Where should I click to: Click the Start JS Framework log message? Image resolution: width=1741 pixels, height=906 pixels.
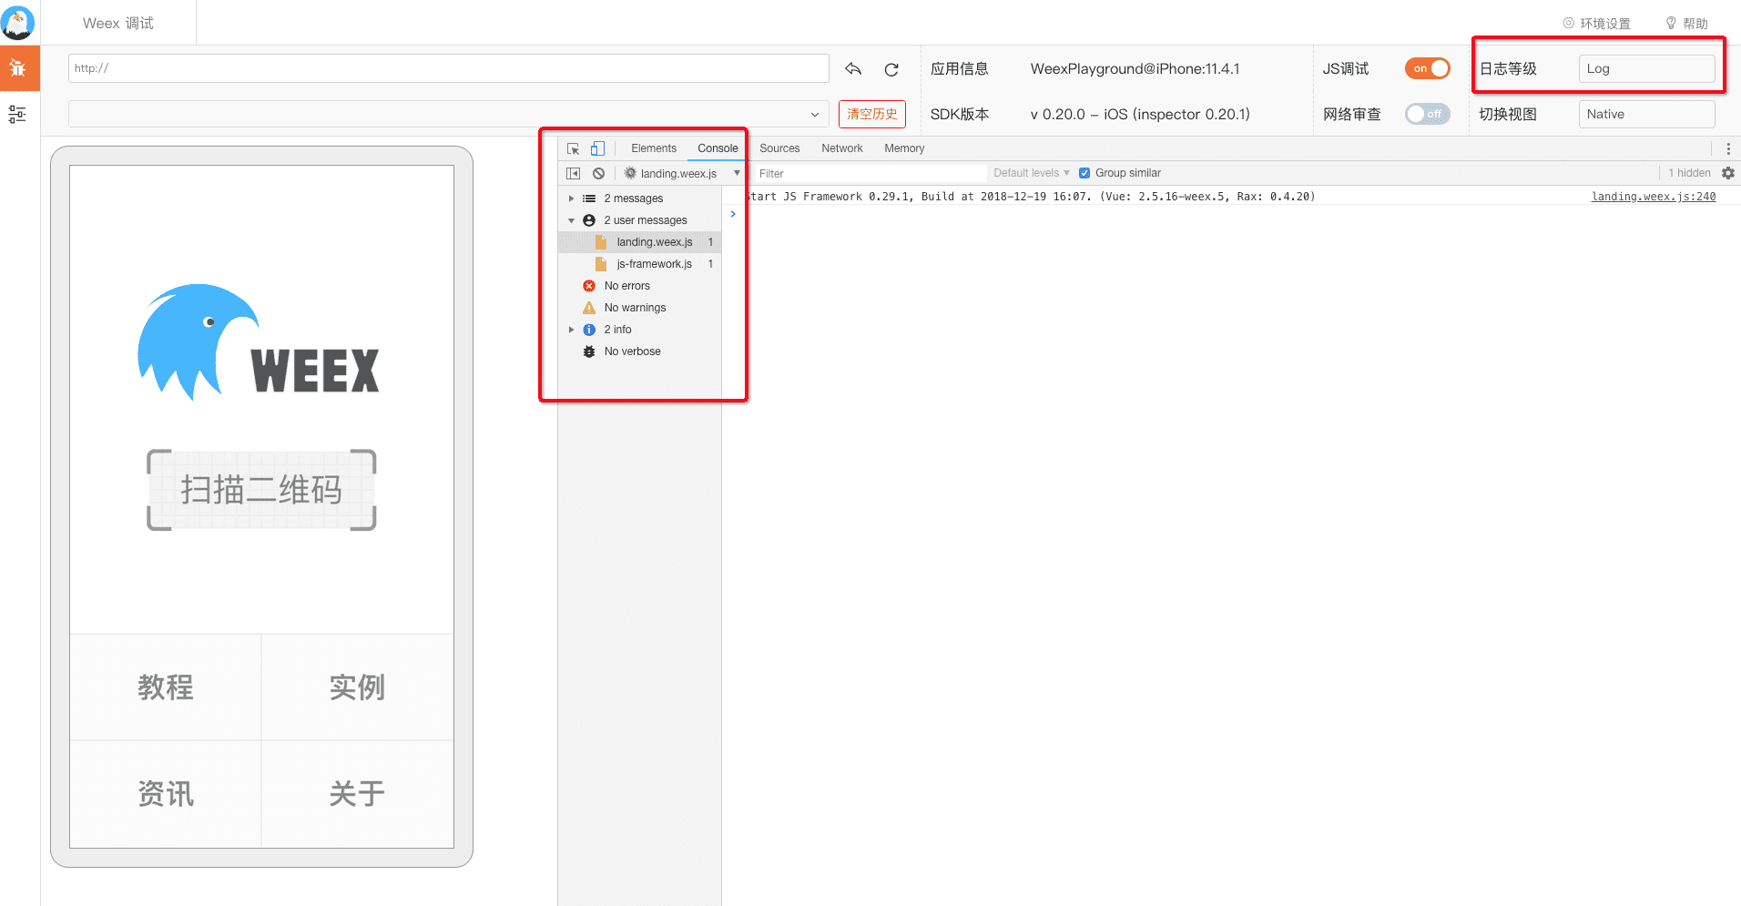pyautogui.click(x=1031, y=197)
